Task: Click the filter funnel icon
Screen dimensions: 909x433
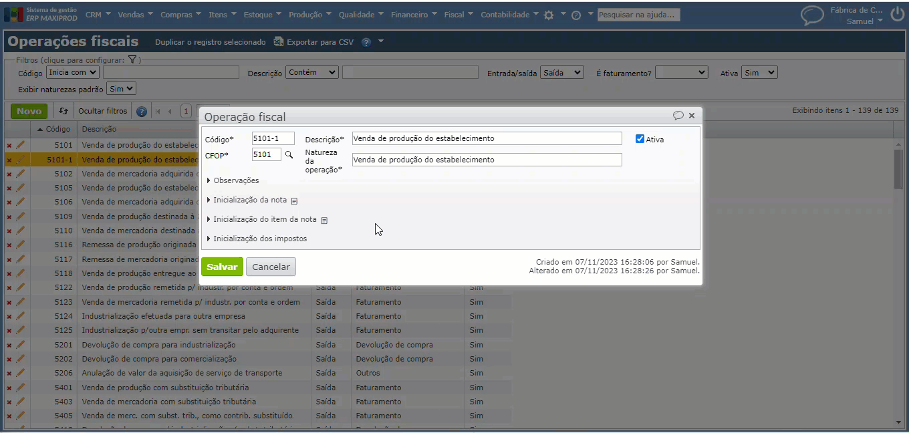Action: [132, 59]
